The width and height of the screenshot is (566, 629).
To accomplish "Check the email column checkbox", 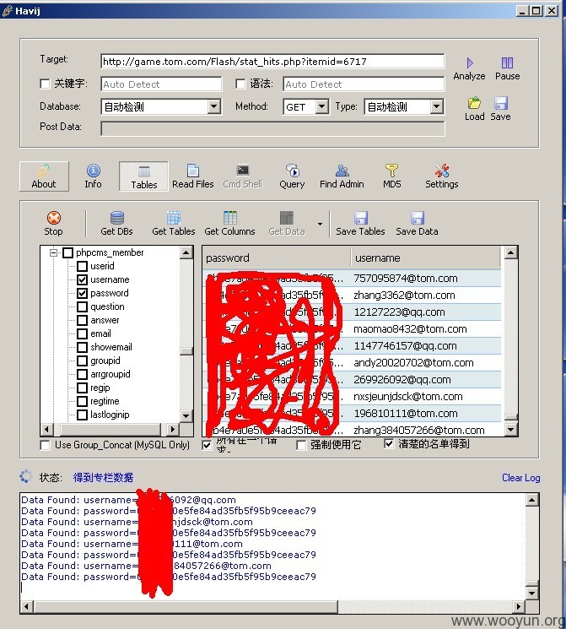I will point(82,333).
